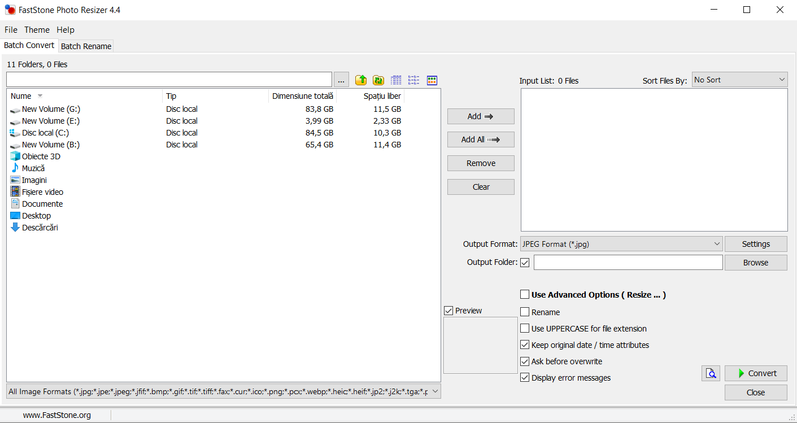Select the New Volume (E:) drive icon

tap(15, 121)
